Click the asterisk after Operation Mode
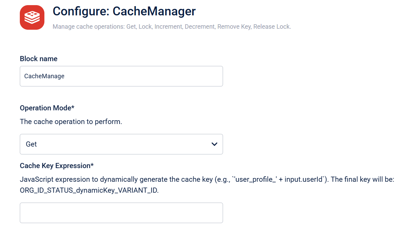Screen dimensions: 418x233 pyautogui.click(x=73, y=107)
